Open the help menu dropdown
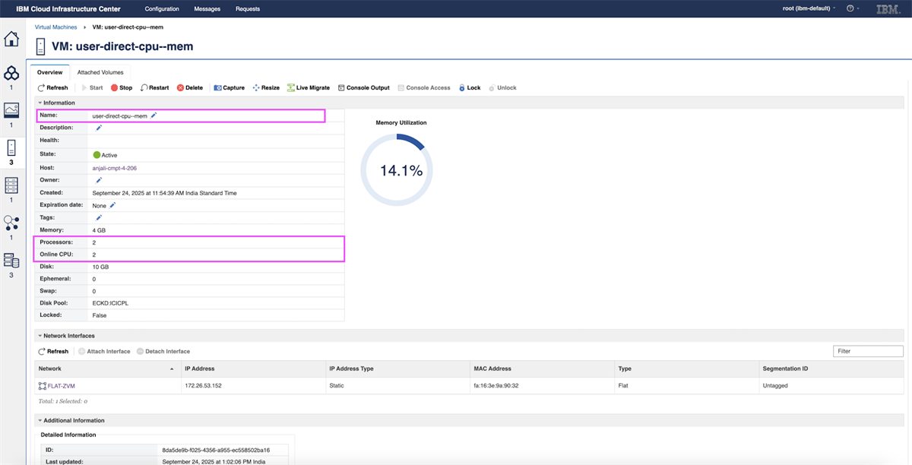This screenshot has height=465, width=912. click(853, 9)
